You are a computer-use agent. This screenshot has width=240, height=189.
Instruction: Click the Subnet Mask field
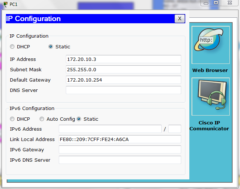pos(124,69)
